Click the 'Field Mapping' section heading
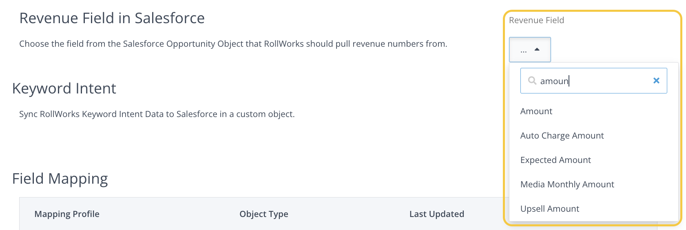Viewport: 686px width, 230px height. point(60,179)
